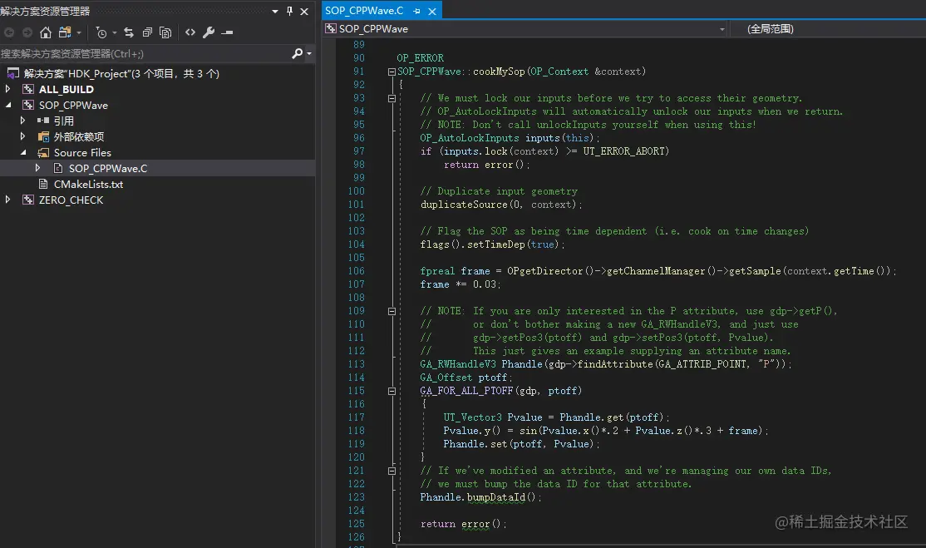
Task: Click the ZERO_CHECK project icon
Action: (x=27, y=200)
